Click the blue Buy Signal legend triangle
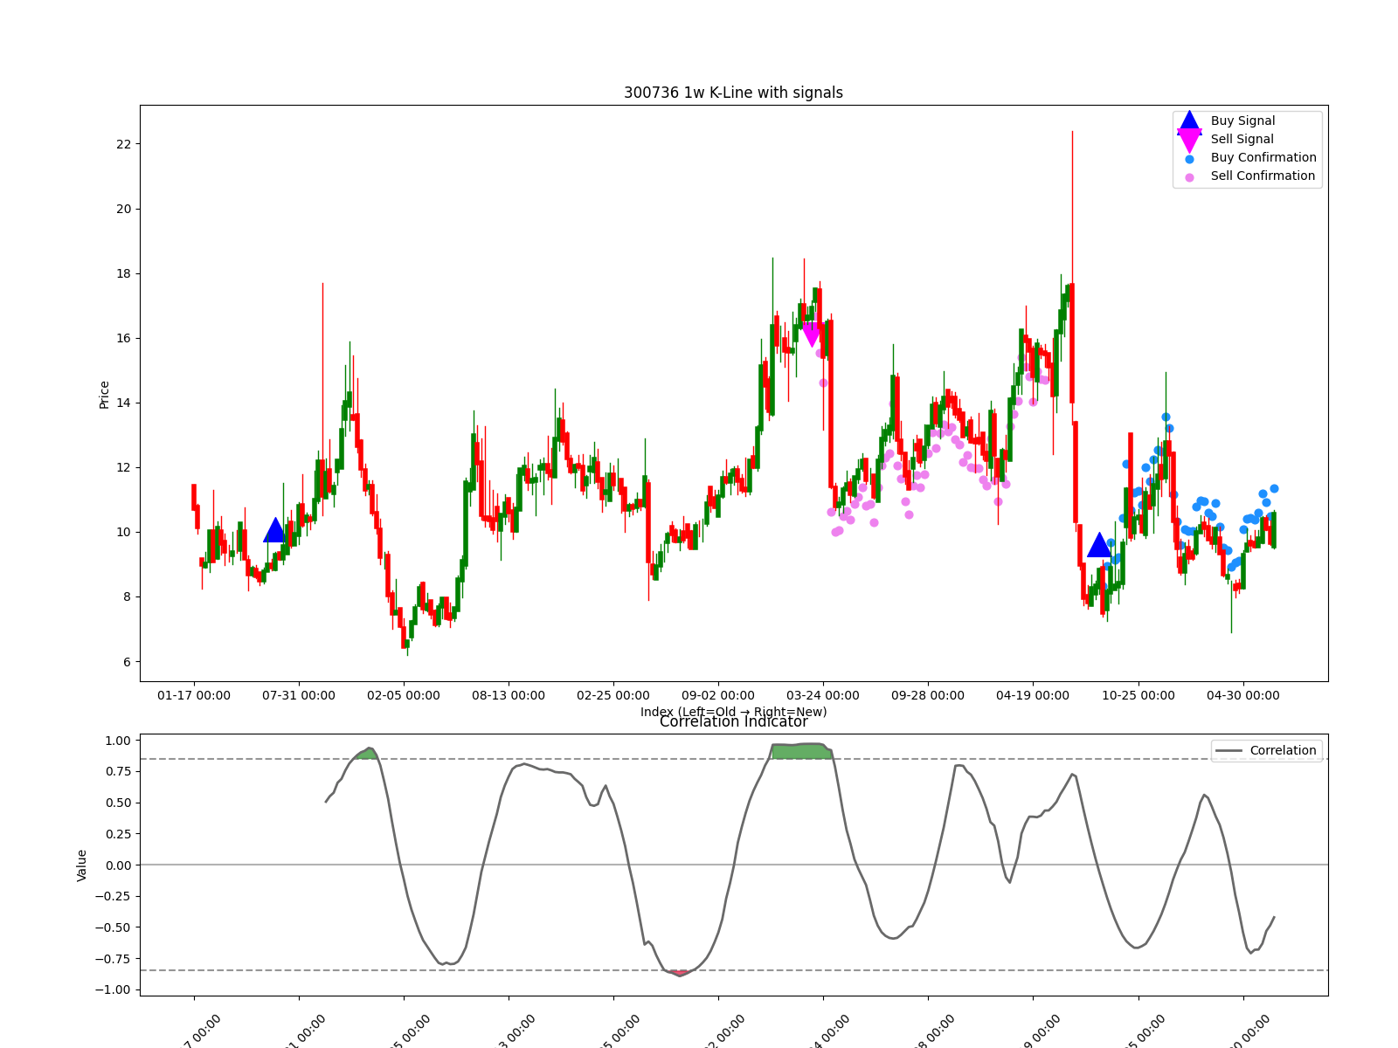Image resolution: width=1398 pixels, height=1048 pixels. point(1189,122)
